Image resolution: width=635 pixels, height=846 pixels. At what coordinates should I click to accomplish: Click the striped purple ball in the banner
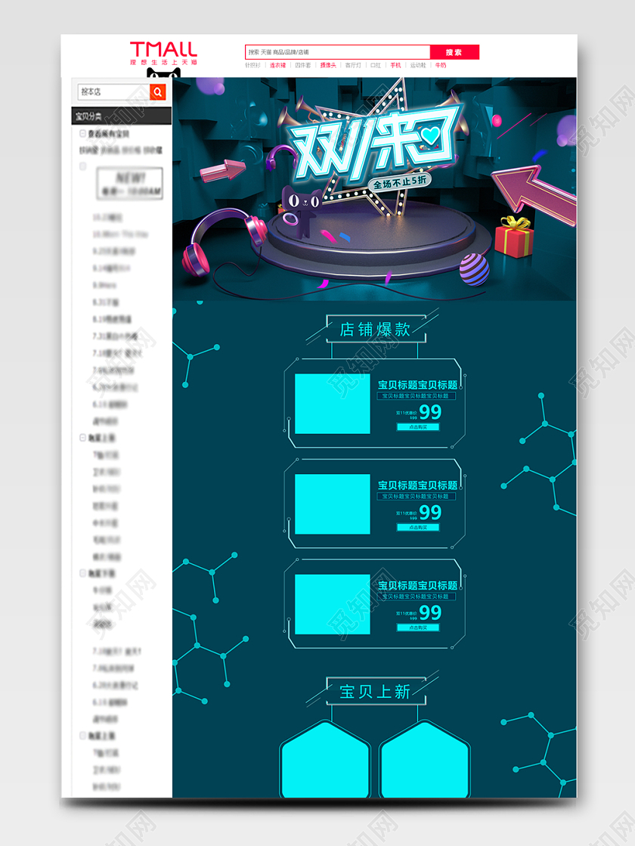tap(474, 269)
